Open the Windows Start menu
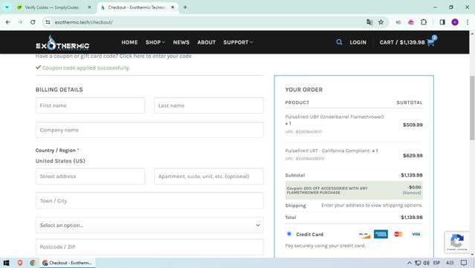This screenshot has width=475, height=268. [6, 263]
